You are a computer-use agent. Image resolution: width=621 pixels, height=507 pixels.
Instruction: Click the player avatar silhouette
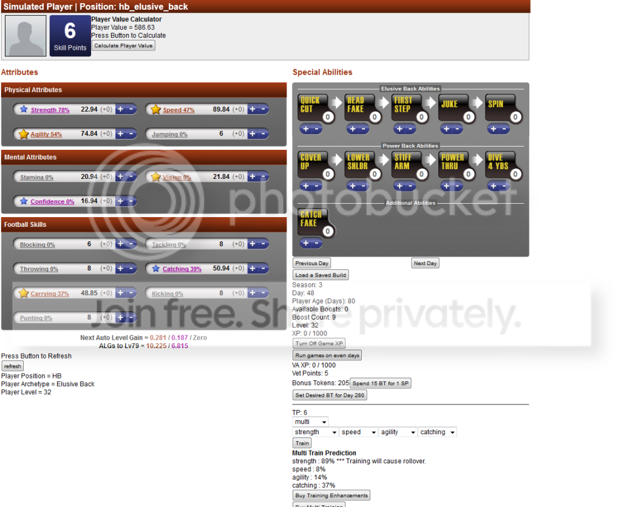click(25, 36)
